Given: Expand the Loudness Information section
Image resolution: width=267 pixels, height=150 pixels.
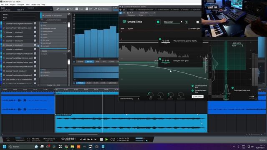Looking at the screenshot, I should pyautogui.click(x=42, y=20).
